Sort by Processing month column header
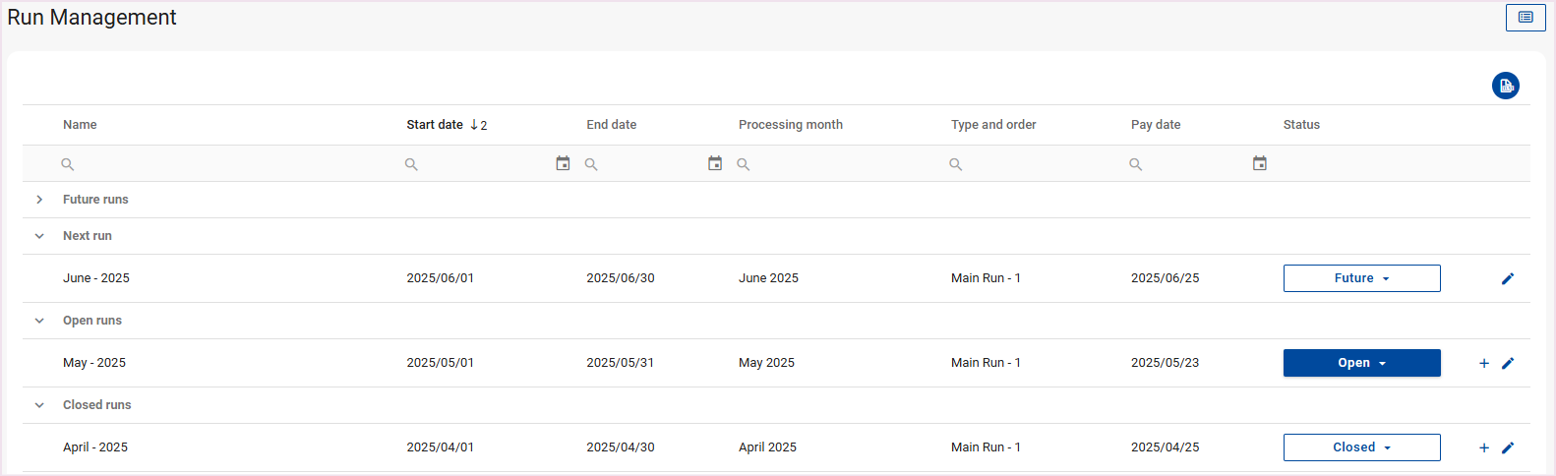 [790, 125]
